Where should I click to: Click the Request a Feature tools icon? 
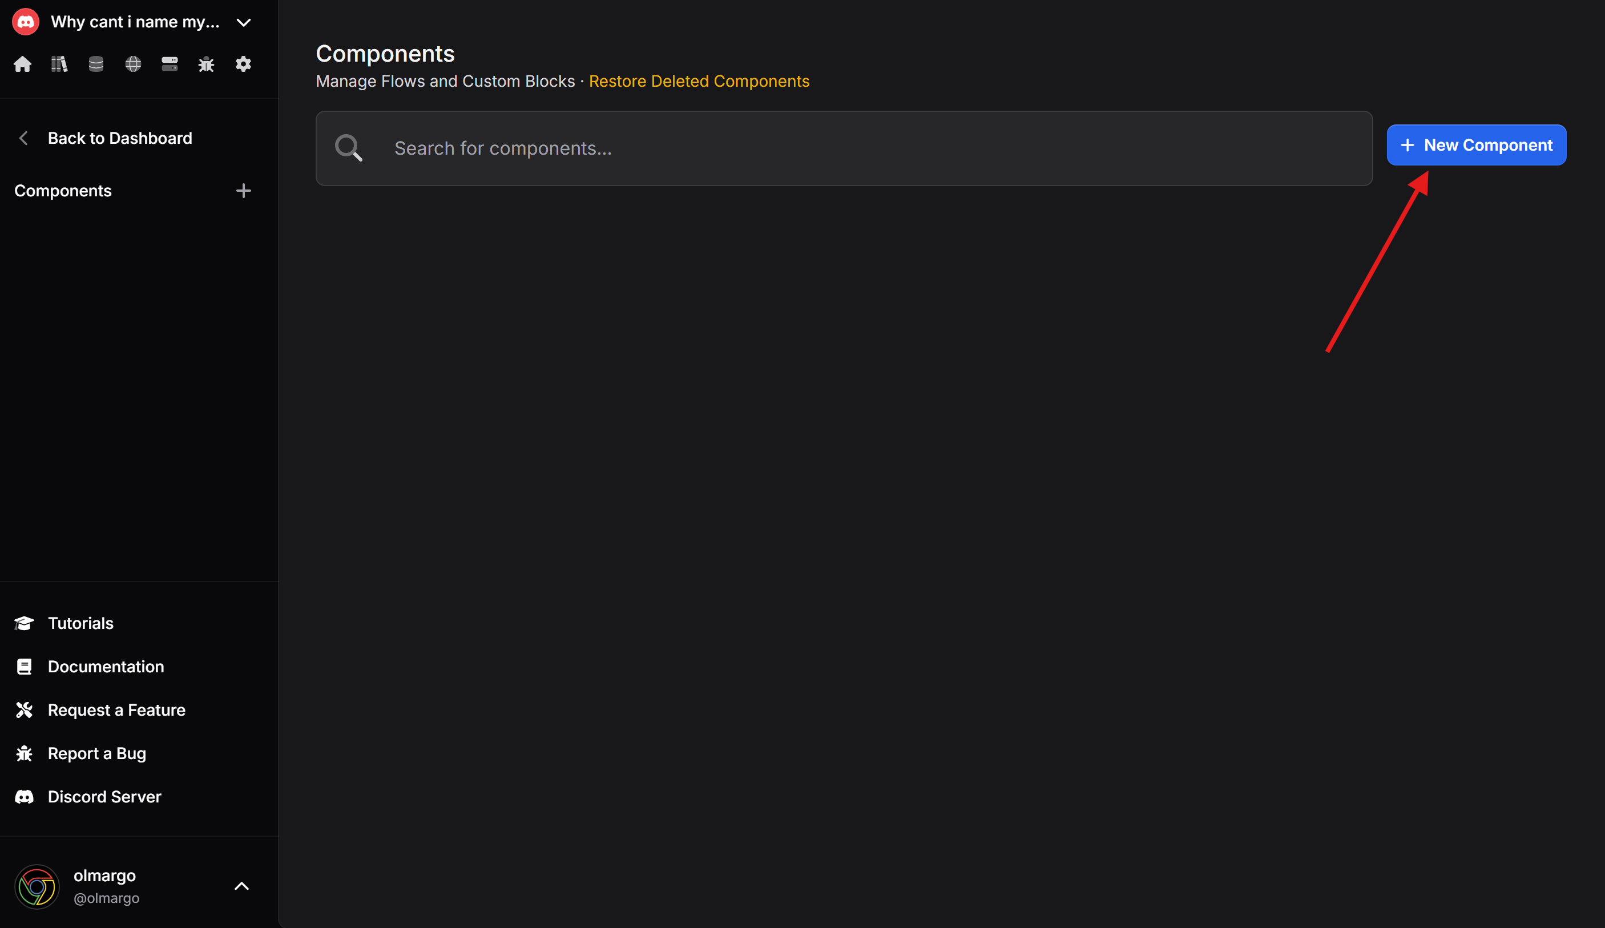coord(24,709)
